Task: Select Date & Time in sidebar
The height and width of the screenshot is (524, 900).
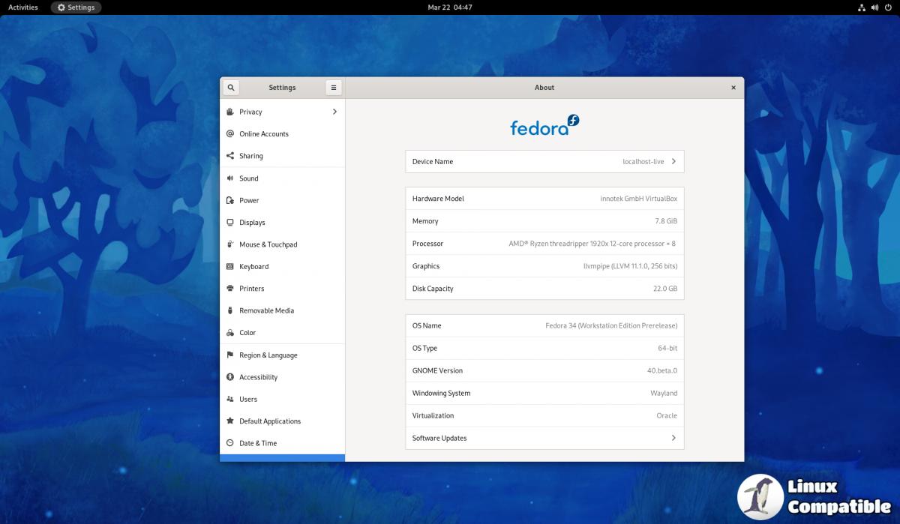Action: pyautogui.click(x=258, y=443)
